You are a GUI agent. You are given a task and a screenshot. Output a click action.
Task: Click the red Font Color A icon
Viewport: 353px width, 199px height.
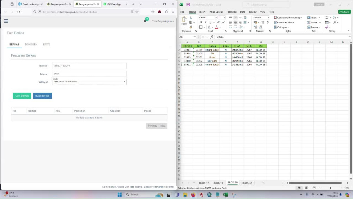[x=217, y=27]
